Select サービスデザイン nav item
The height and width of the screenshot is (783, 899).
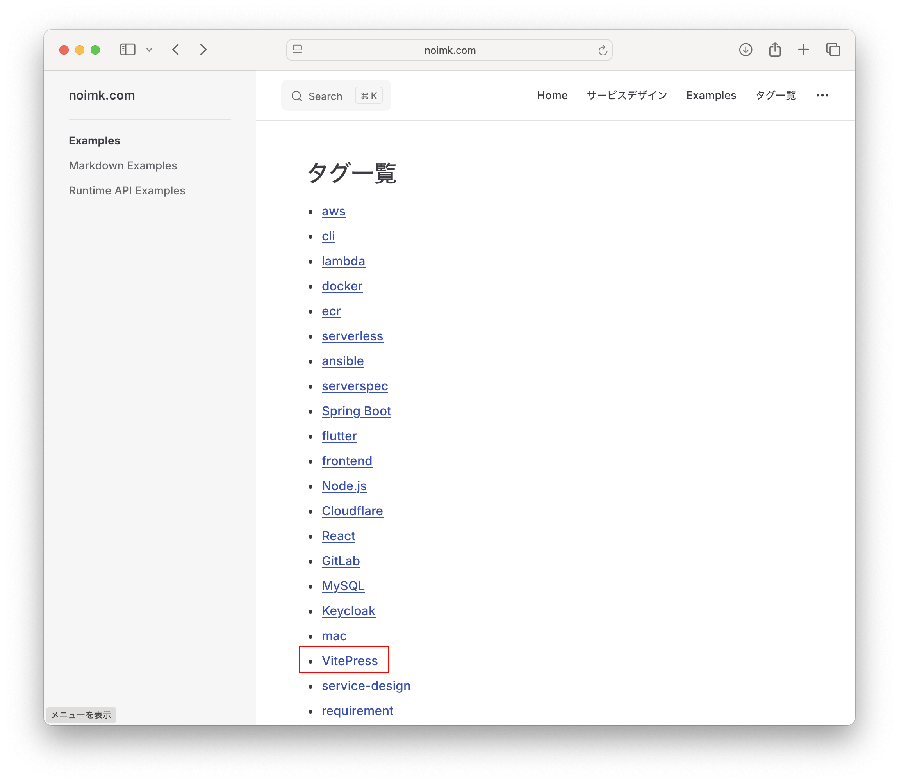coord(626,95)
